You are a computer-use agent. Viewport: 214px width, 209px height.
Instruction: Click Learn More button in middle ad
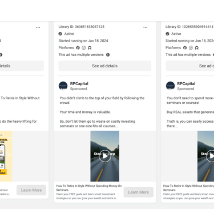[139, 192]
